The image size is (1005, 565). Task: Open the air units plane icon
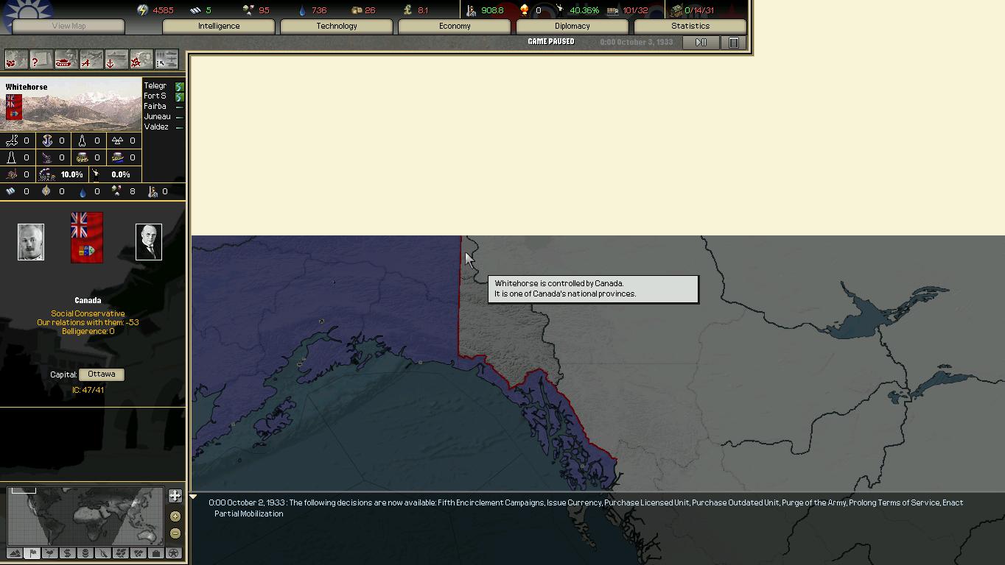pyautogui.click(x=91, y=60)
